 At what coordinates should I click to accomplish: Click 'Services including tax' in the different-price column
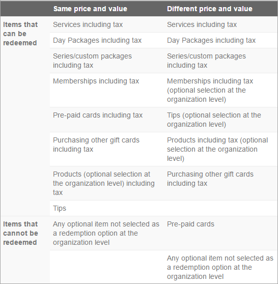click(x=202, y=24)
